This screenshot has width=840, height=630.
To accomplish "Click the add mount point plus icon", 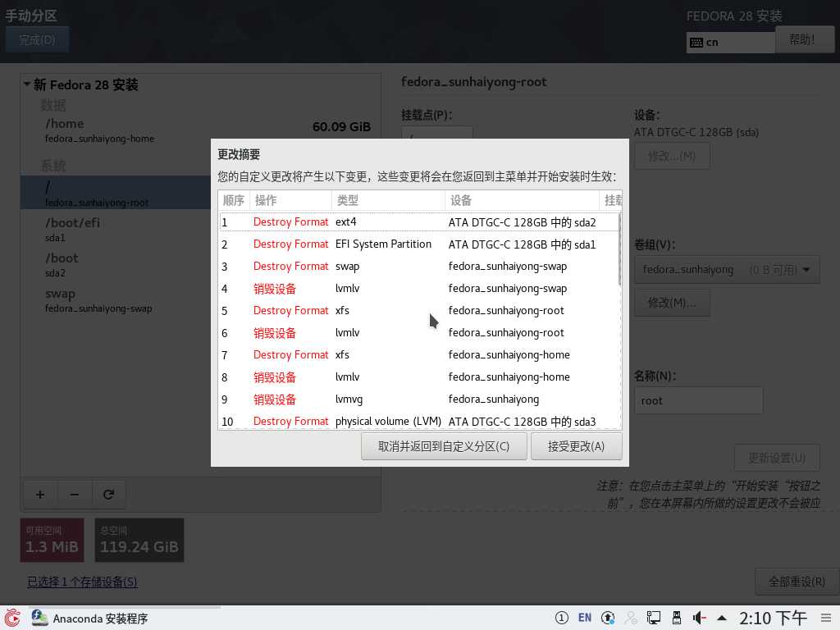I will [40, 495].
